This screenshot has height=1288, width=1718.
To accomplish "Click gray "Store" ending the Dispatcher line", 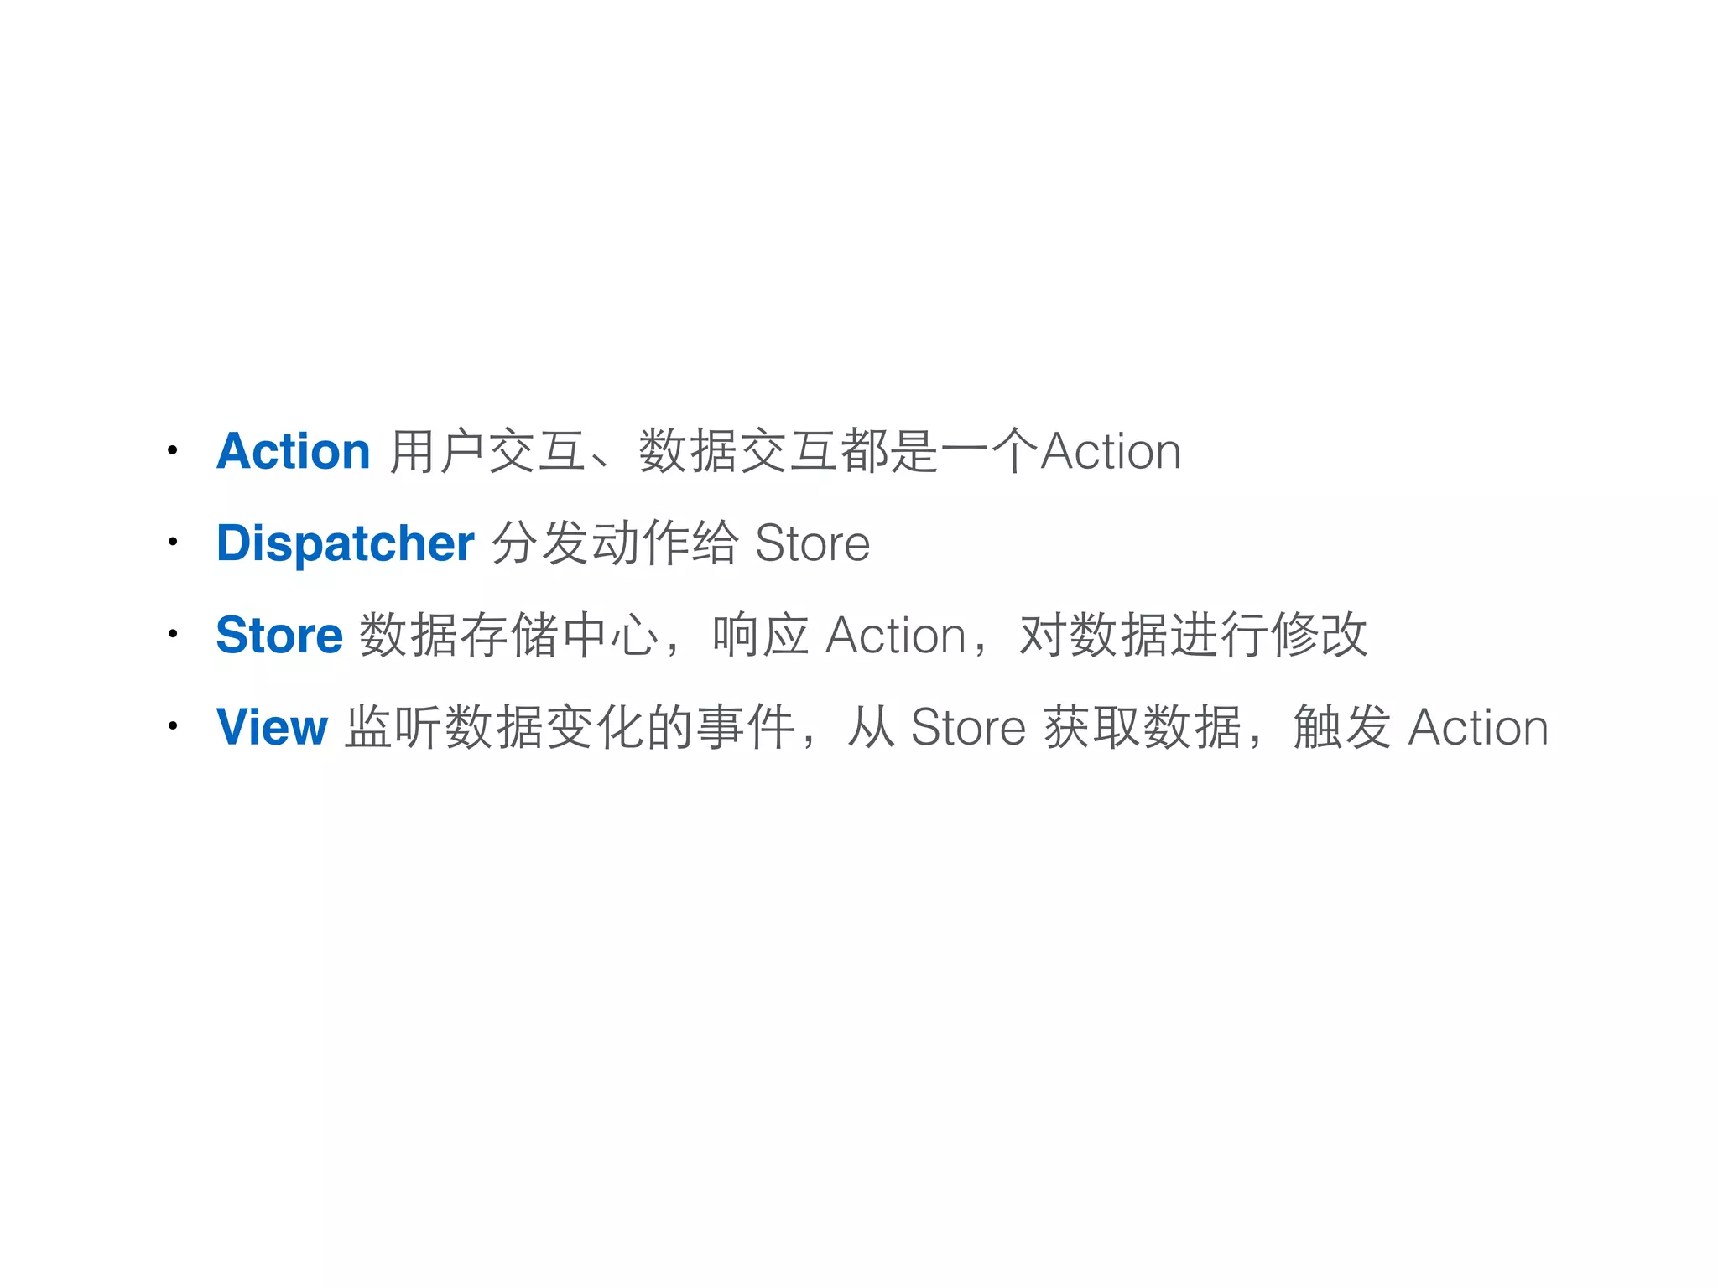I will [812, 543].
